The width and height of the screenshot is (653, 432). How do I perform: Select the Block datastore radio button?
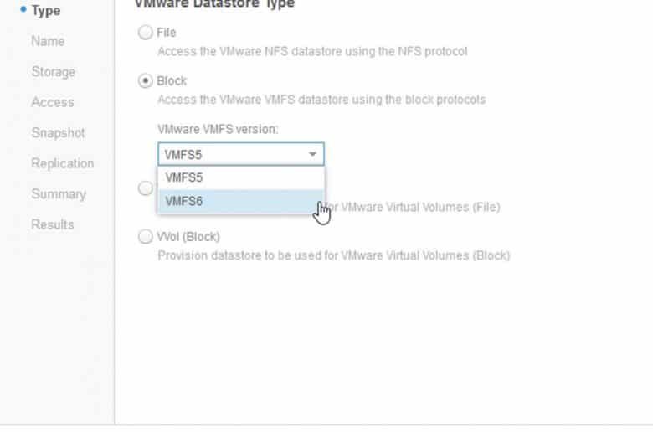point(146,80)
